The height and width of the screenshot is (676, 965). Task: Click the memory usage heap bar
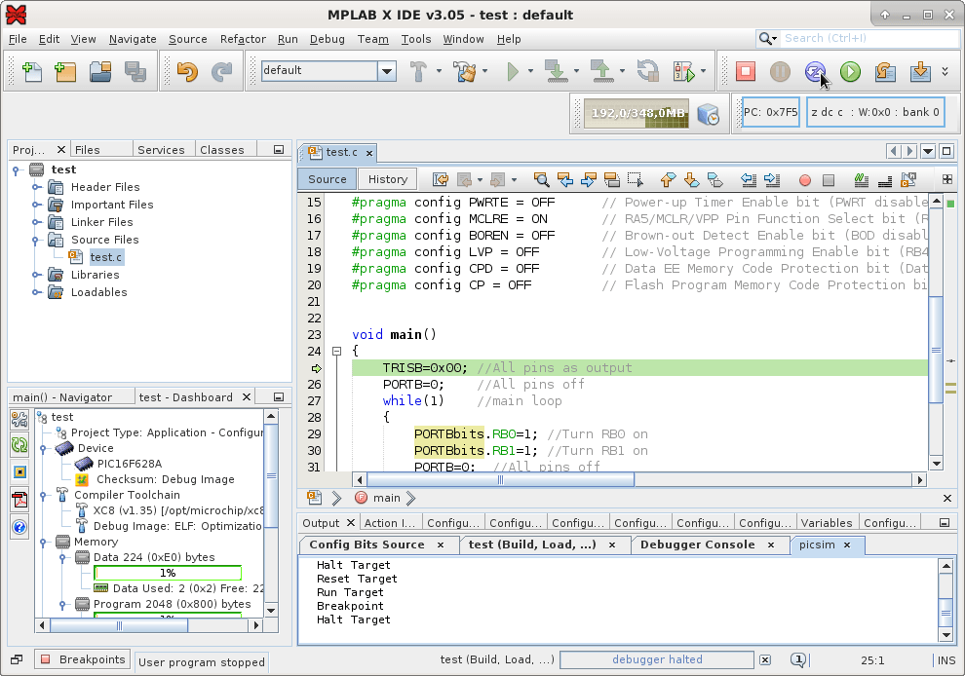click(x=637, y=114)
